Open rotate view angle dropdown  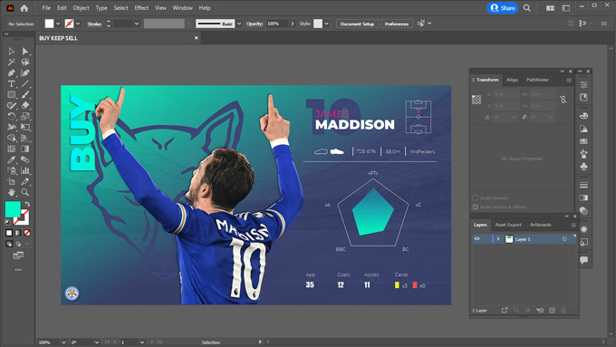click(97, 342)
